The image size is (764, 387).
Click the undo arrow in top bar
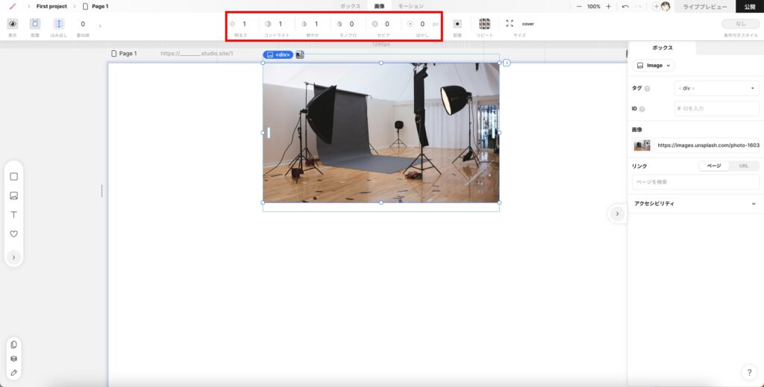tap(625, 6)
